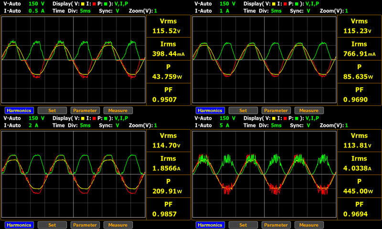382x229 pixels.
Task: Open Parameter in the 2 A range panel
Action: [85, 225]
